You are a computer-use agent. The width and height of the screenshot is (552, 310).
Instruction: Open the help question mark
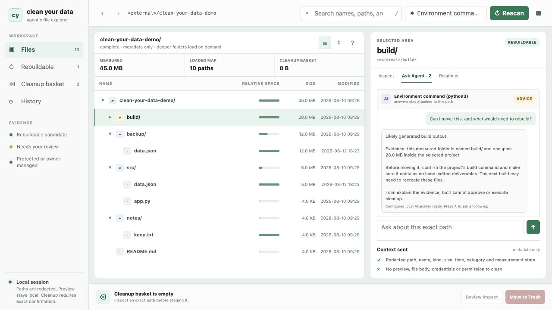[352, 43]
